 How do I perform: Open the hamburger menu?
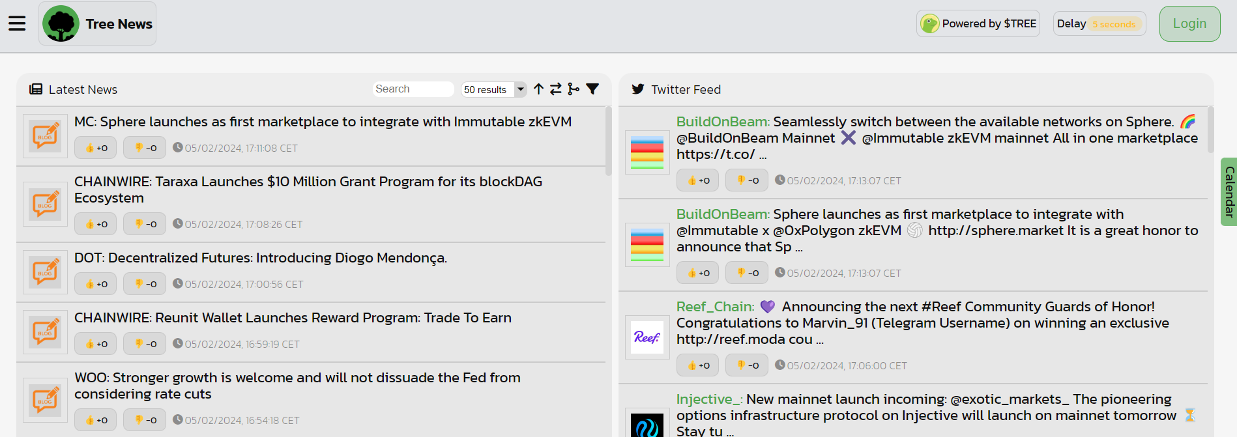click(17, 23)
